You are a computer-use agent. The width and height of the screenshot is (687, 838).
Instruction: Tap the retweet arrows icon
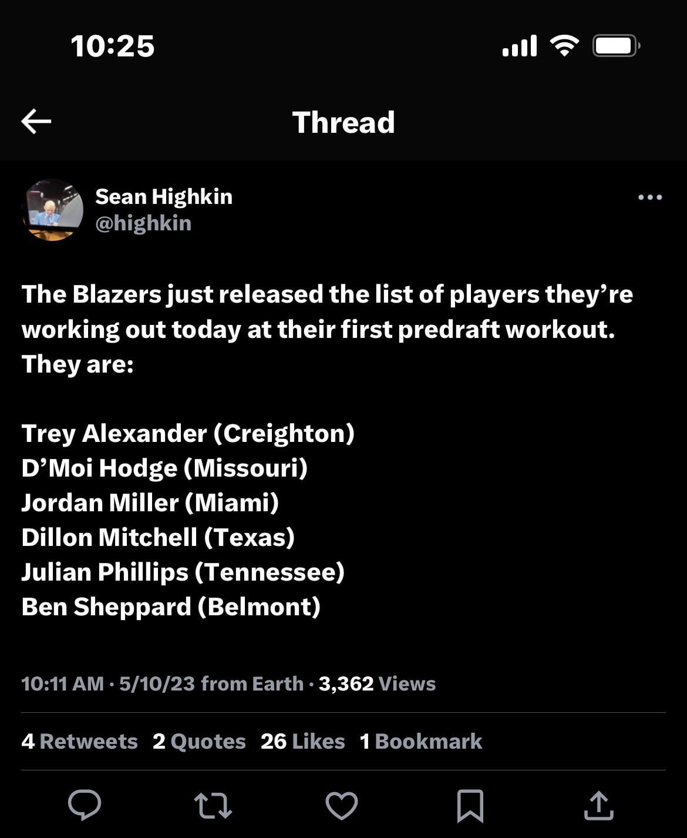[213, 805]
